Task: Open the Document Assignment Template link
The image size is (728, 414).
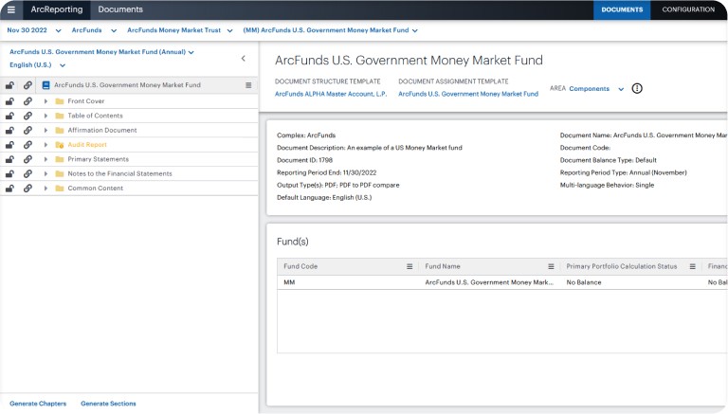Action: click(x=468, y=94)
